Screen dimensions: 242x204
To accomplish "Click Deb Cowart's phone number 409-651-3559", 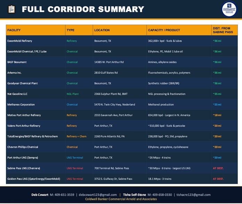I will (62, 195).
